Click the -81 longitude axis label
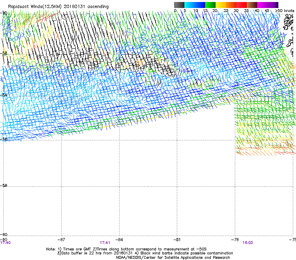 pos(177,240)
